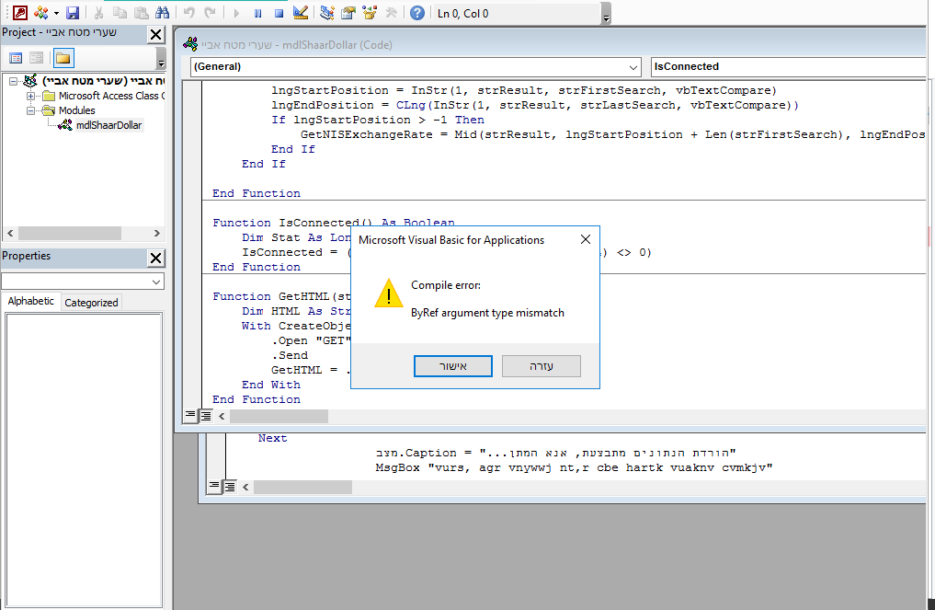Open the Project pane toolbar options arrow
The width and height of the screenshot is (935, 610).
(x=160, y=59)
